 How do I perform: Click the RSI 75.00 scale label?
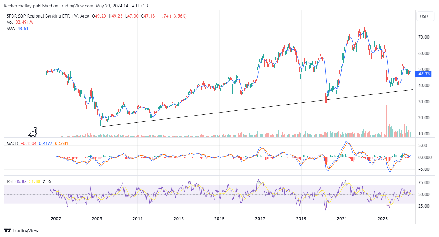click(x=424, y=182)
